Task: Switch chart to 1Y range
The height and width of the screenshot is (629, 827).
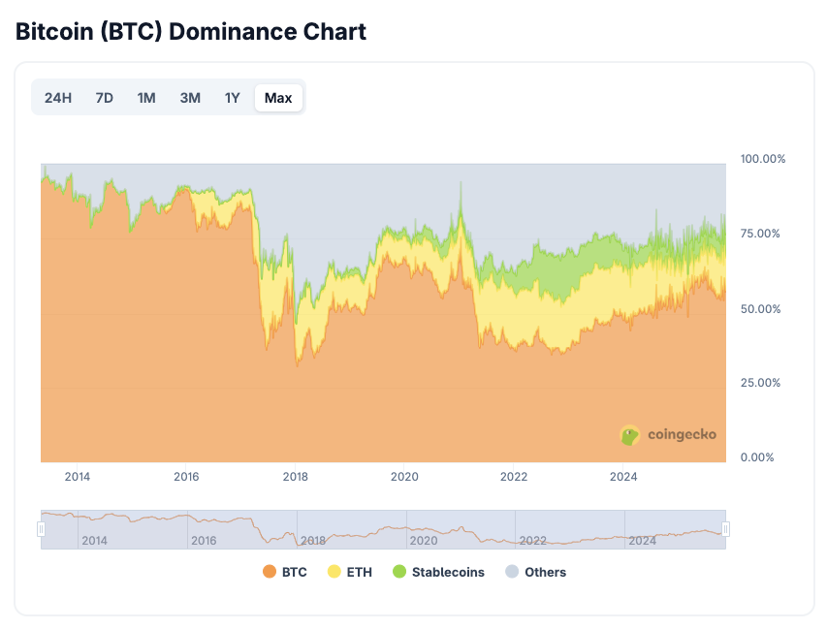Action: (x=233, y=98)
